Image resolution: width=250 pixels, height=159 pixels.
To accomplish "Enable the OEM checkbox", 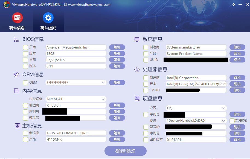I will [25, 83].
